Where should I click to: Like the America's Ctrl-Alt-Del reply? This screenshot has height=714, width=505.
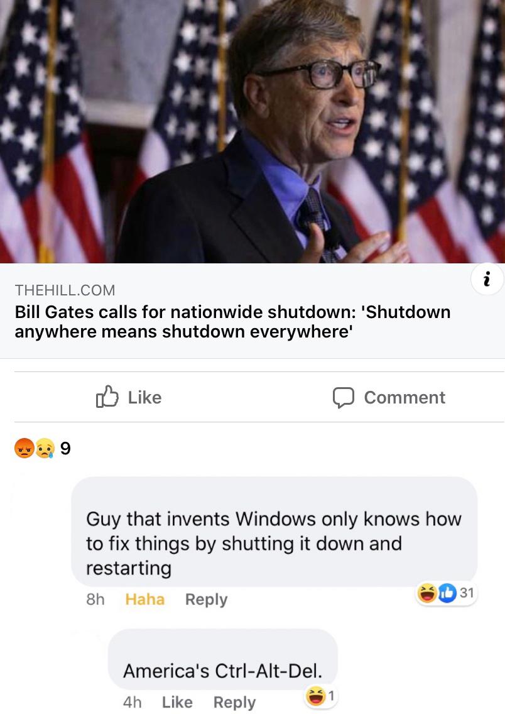(x=177, y=702)
